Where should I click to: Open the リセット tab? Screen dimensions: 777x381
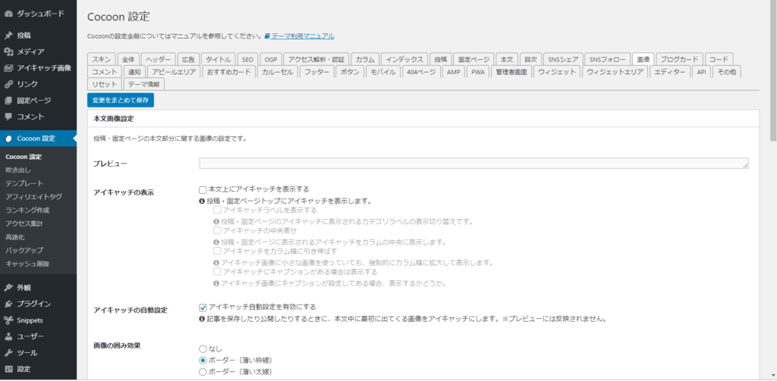105,84
